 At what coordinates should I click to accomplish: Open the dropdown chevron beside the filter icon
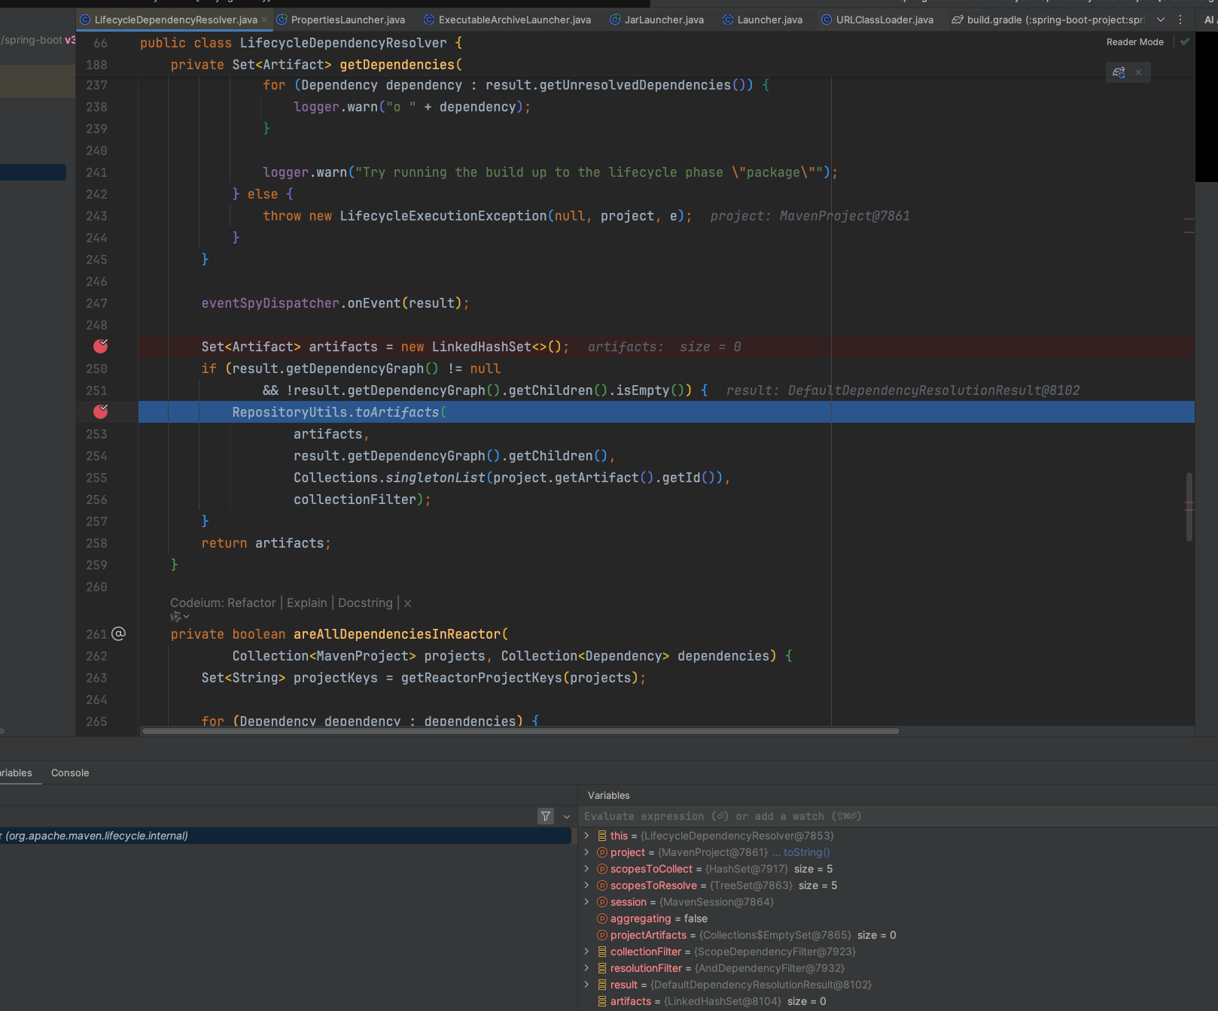[x=565, y=816]
